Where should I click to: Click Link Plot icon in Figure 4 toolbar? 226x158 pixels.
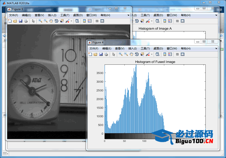tap(157, 54)
